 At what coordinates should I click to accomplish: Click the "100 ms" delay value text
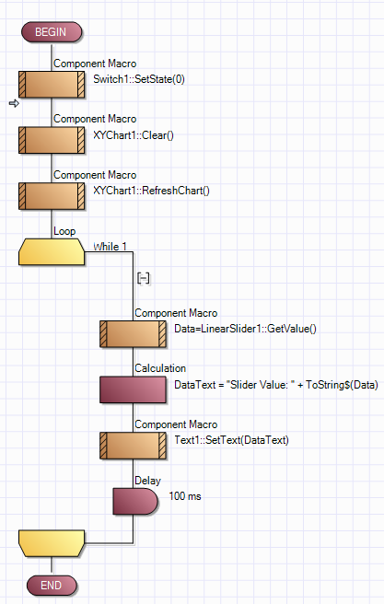pos(185,496)
